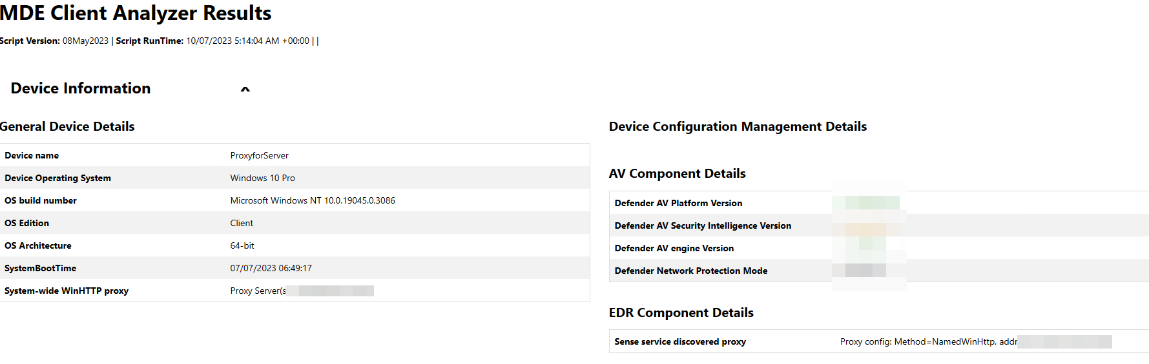
Task: Click the 64-bit architecture value
Action: coord(242,245)
